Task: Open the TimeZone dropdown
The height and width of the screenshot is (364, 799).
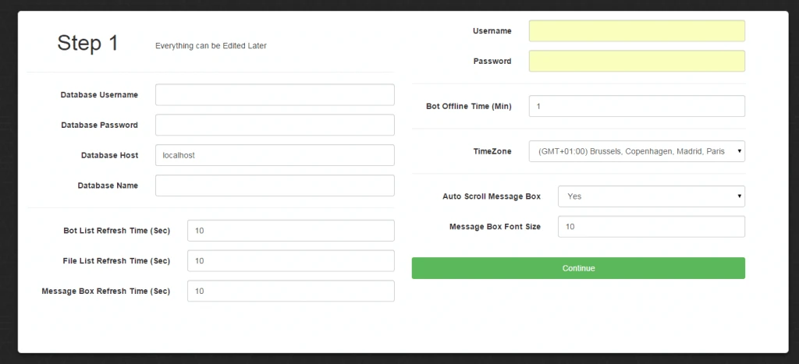Action: (x=637, y=151)
